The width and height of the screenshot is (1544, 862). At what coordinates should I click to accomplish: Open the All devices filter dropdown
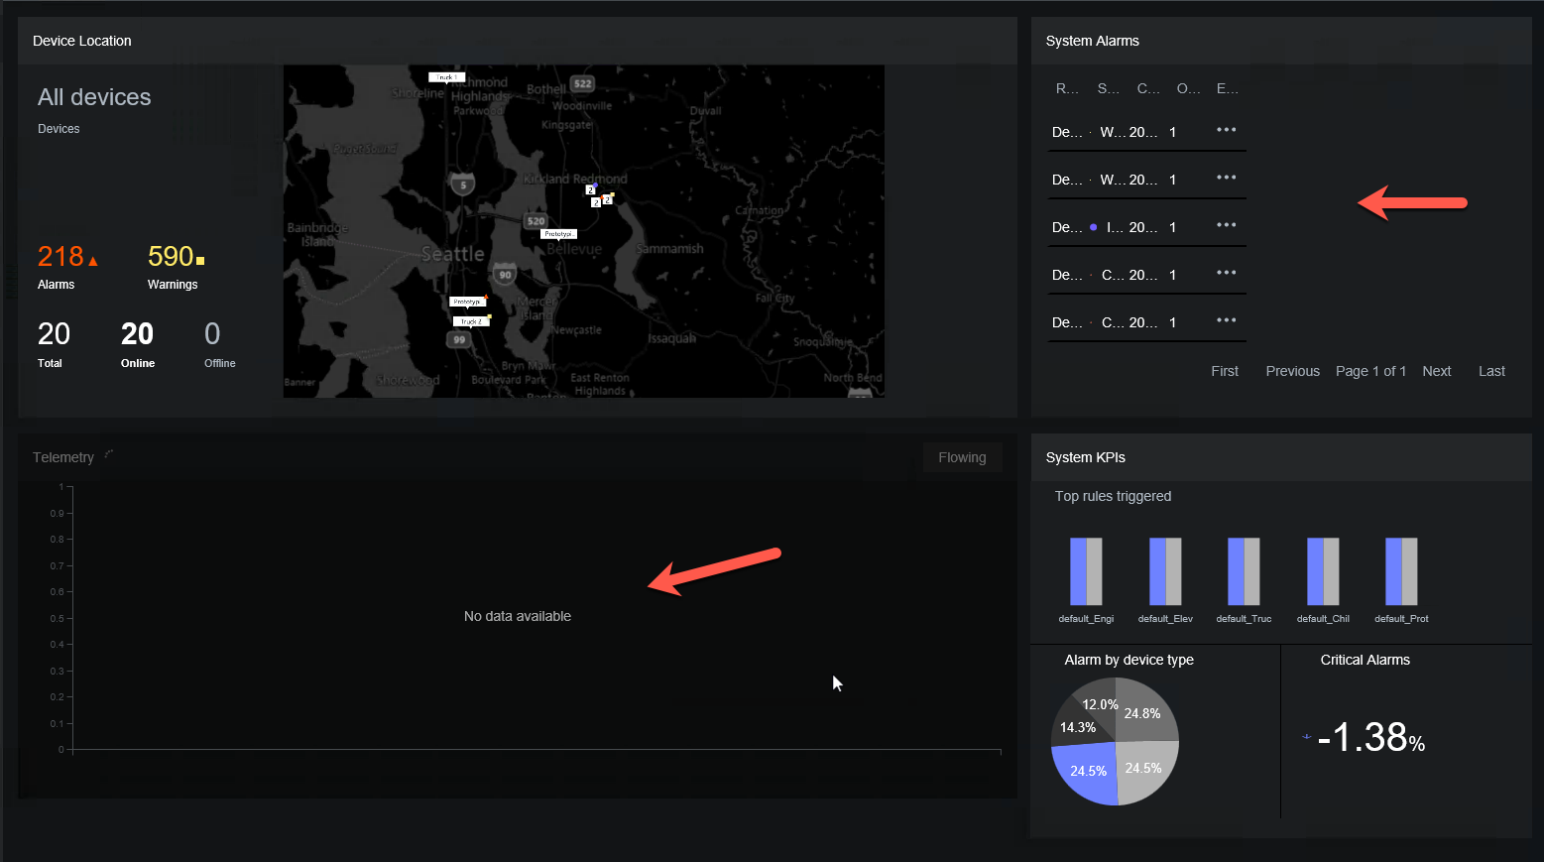click(94, 96)
